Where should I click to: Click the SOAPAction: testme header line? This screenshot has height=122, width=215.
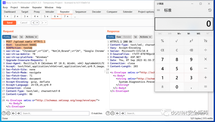(x=19, y=48)
